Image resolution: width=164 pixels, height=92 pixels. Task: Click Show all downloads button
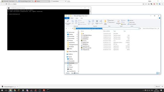157,86
